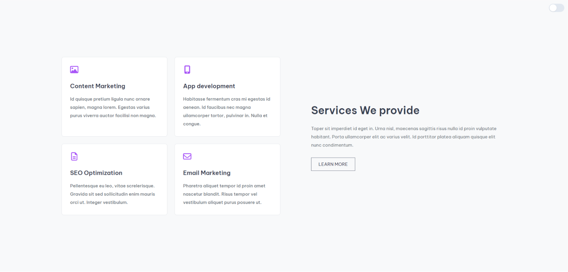Click the text beginning Id quisque pretium ligula
The image size is (568, 272).
[x=113, y=107]
